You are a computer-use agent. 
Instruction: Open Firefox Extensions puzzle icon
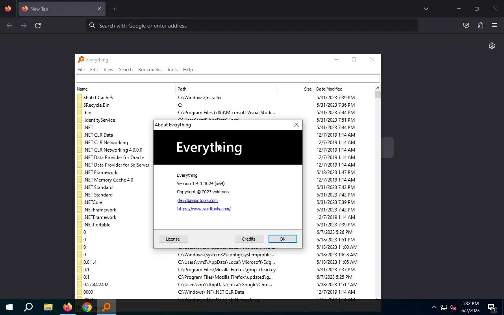click(480, 26)
